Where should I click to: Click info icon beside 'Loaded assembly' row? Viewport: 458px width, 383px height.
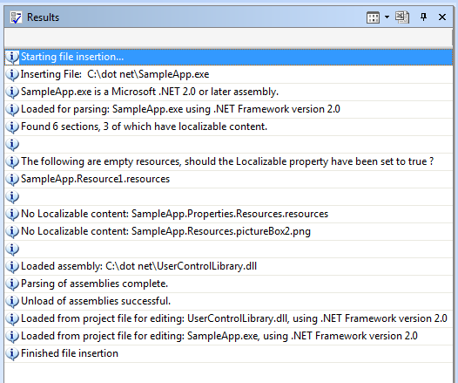coord(12,266)
